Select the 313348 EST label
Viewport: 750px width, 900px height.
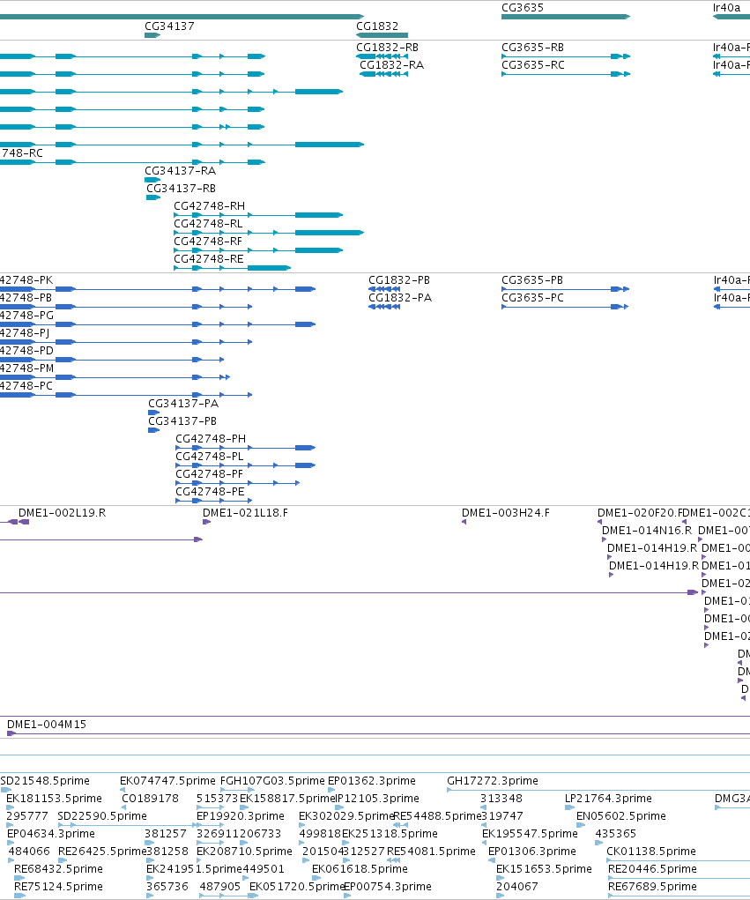coord(501,799)
